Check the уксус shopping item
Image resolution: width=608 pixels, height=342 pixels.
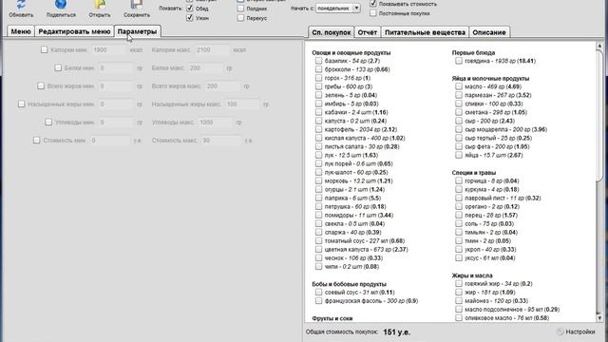459,257
